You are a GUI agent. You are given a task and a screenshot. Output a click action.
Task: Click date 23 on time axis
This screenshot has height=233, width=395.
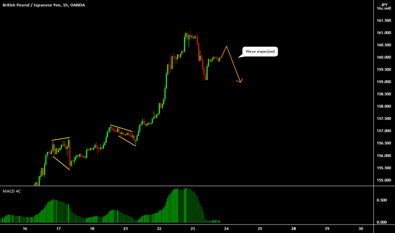pyautogui.click(x=193, y=229)
